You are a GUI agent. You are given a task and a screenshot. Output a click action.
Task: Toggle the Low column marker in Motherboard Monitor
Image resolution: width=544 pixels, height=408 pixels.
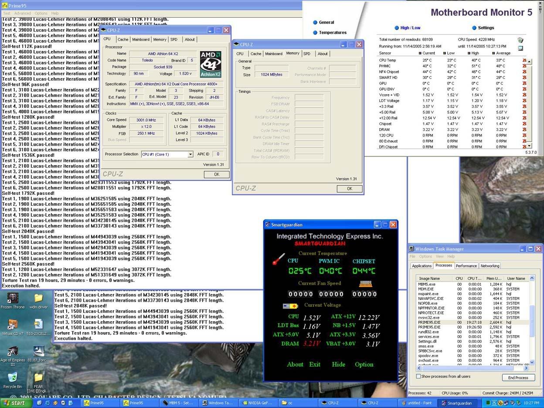(445, 53)
